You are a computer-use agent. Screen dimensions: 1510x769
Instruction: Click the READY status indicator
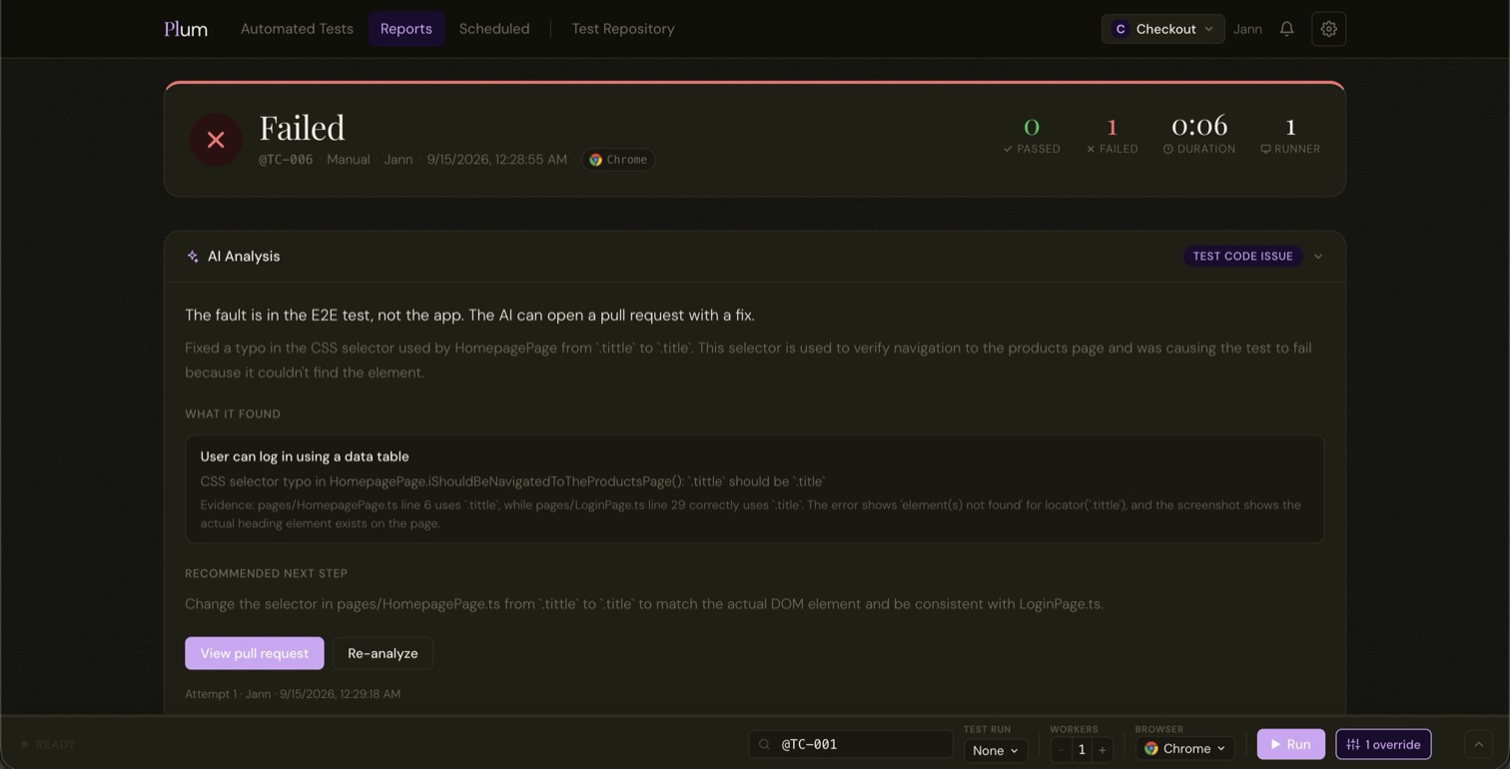pos(48,744)
